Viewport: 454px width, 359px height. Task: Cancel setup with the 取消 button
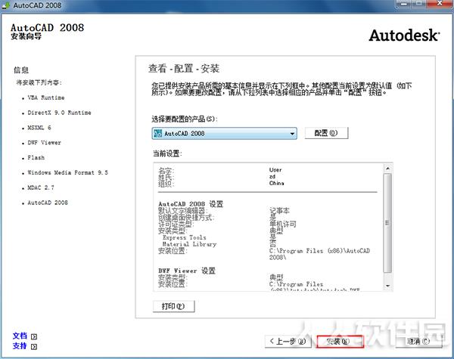pyautogui.click(x=418, y=342)
